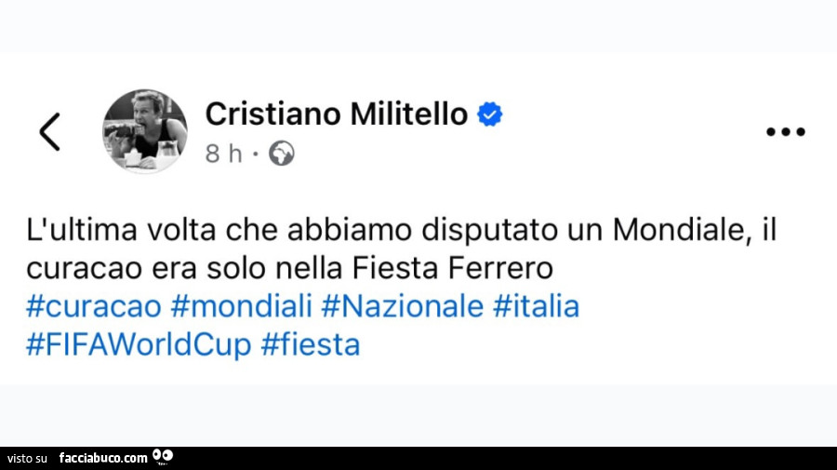Open the #italia hashtag
This screenshot has height=470, width=837.
(x=536, y=306)
